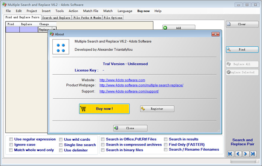Click the Register button
The image size is (262, 166).
click(157, 109)
